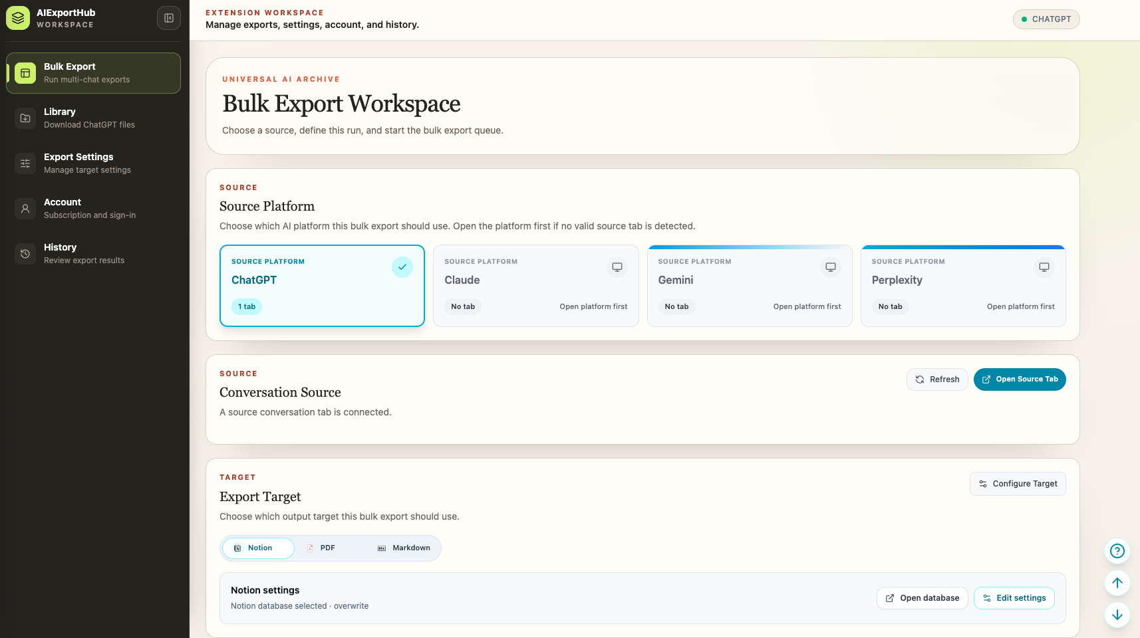The height and width of the screenshot is (638, 1140).
Task: Open the Account page
Action: 93,209
